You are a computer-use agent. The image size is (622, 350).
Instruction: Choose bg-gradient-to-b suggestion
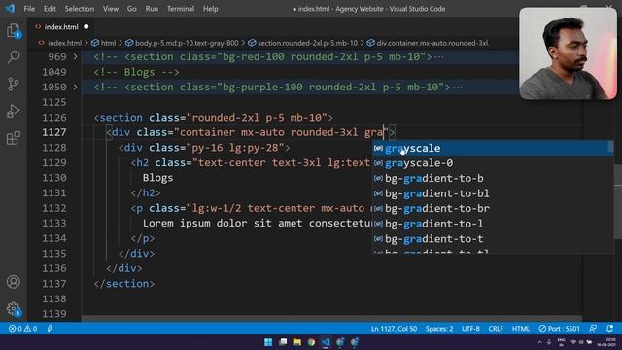tap(492, 178)
